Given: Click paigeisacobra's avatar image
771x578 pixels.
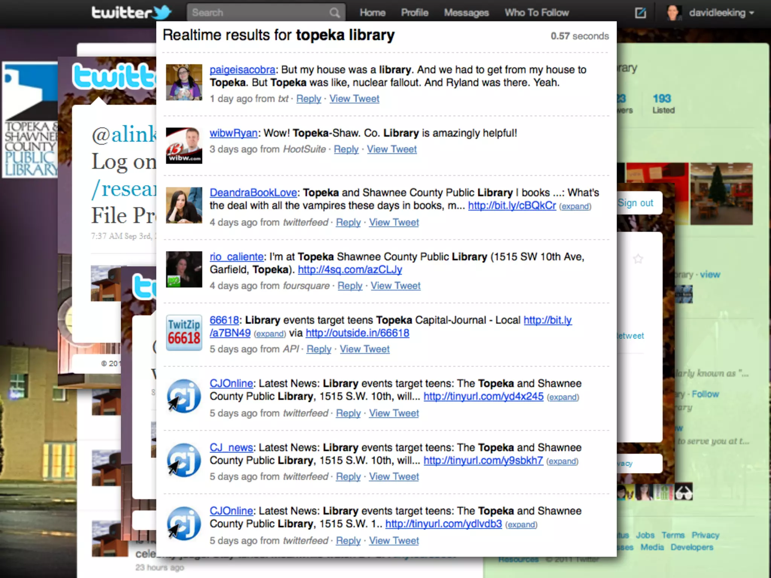Looking at the screenshot, I should [184, 82].
